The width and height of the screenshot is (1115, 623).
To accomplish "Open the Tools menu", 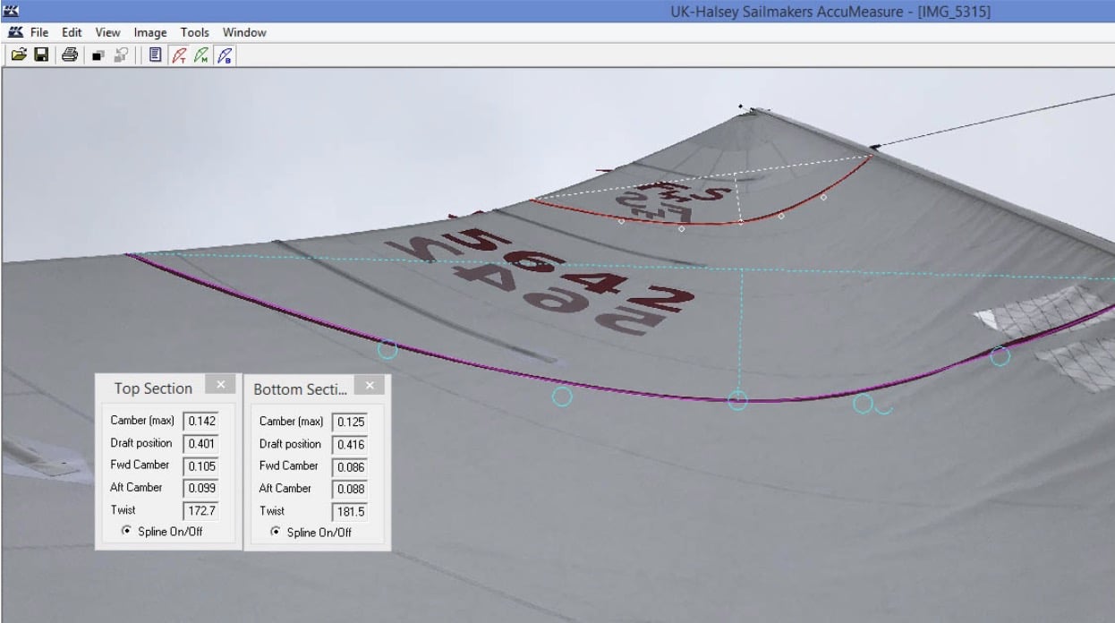I will click(x=194, y=32).
